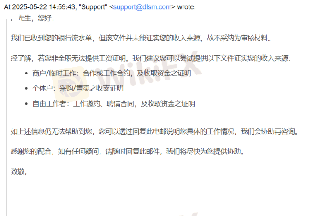Select the 个体户 采购/售卖之收支证明 item

[x=78, y=88]
